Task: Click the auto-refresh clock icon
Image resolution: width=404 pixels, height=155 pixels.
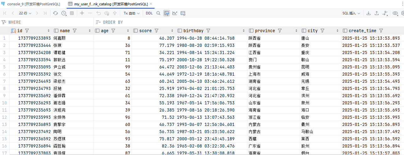Action: [64, 13]
